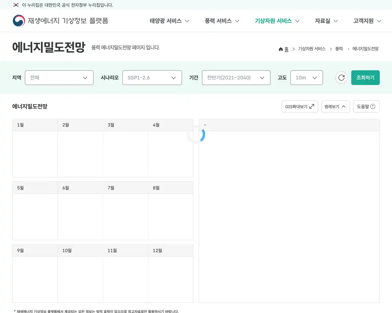Click the refresh reset icon next to 조회하기
The height and width of the screenshot is (313, 392).
341,78
